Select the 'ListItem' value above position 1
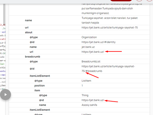Image resolution: width=153 pixels, height=115 pixels. pos(86,81)
